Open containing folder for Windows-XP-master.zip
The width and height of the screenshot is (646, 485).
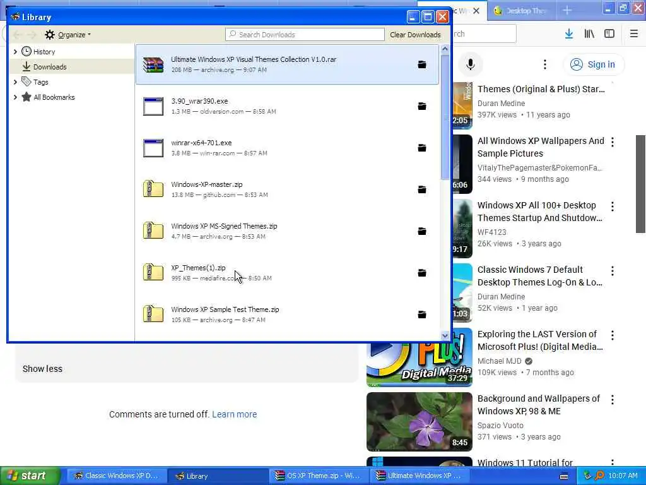click(422, 189)
